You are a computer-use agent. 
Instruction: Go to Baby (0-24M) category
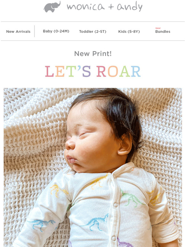click(x=56, y=31)
